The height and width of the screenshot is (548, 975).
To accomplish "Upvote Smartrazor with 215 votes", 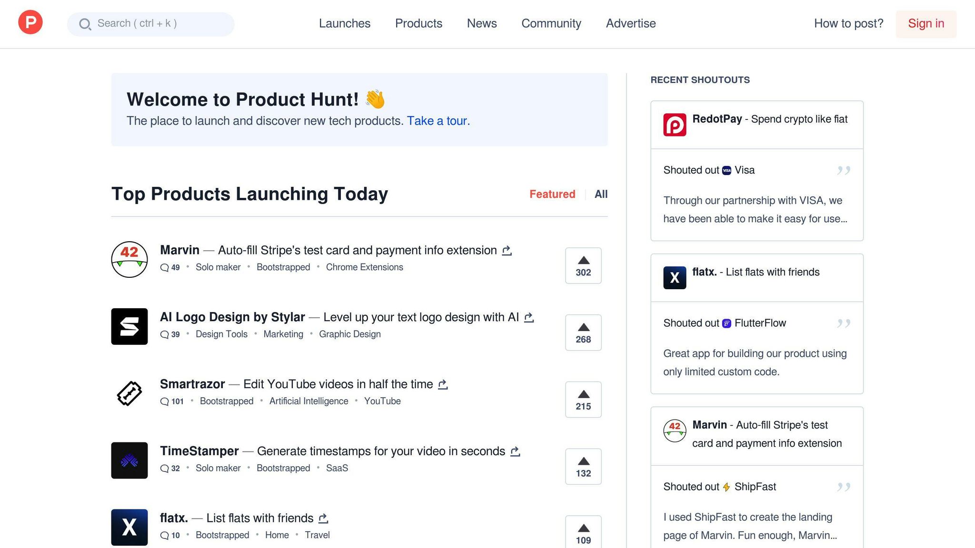I will coord(583,400).
